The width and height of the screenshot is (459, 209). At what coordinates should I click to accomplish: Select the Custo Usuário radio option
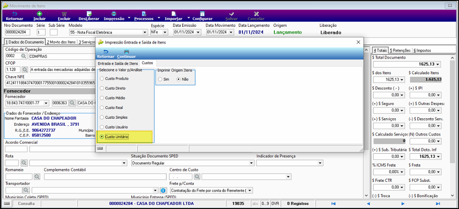coord(102,127)
